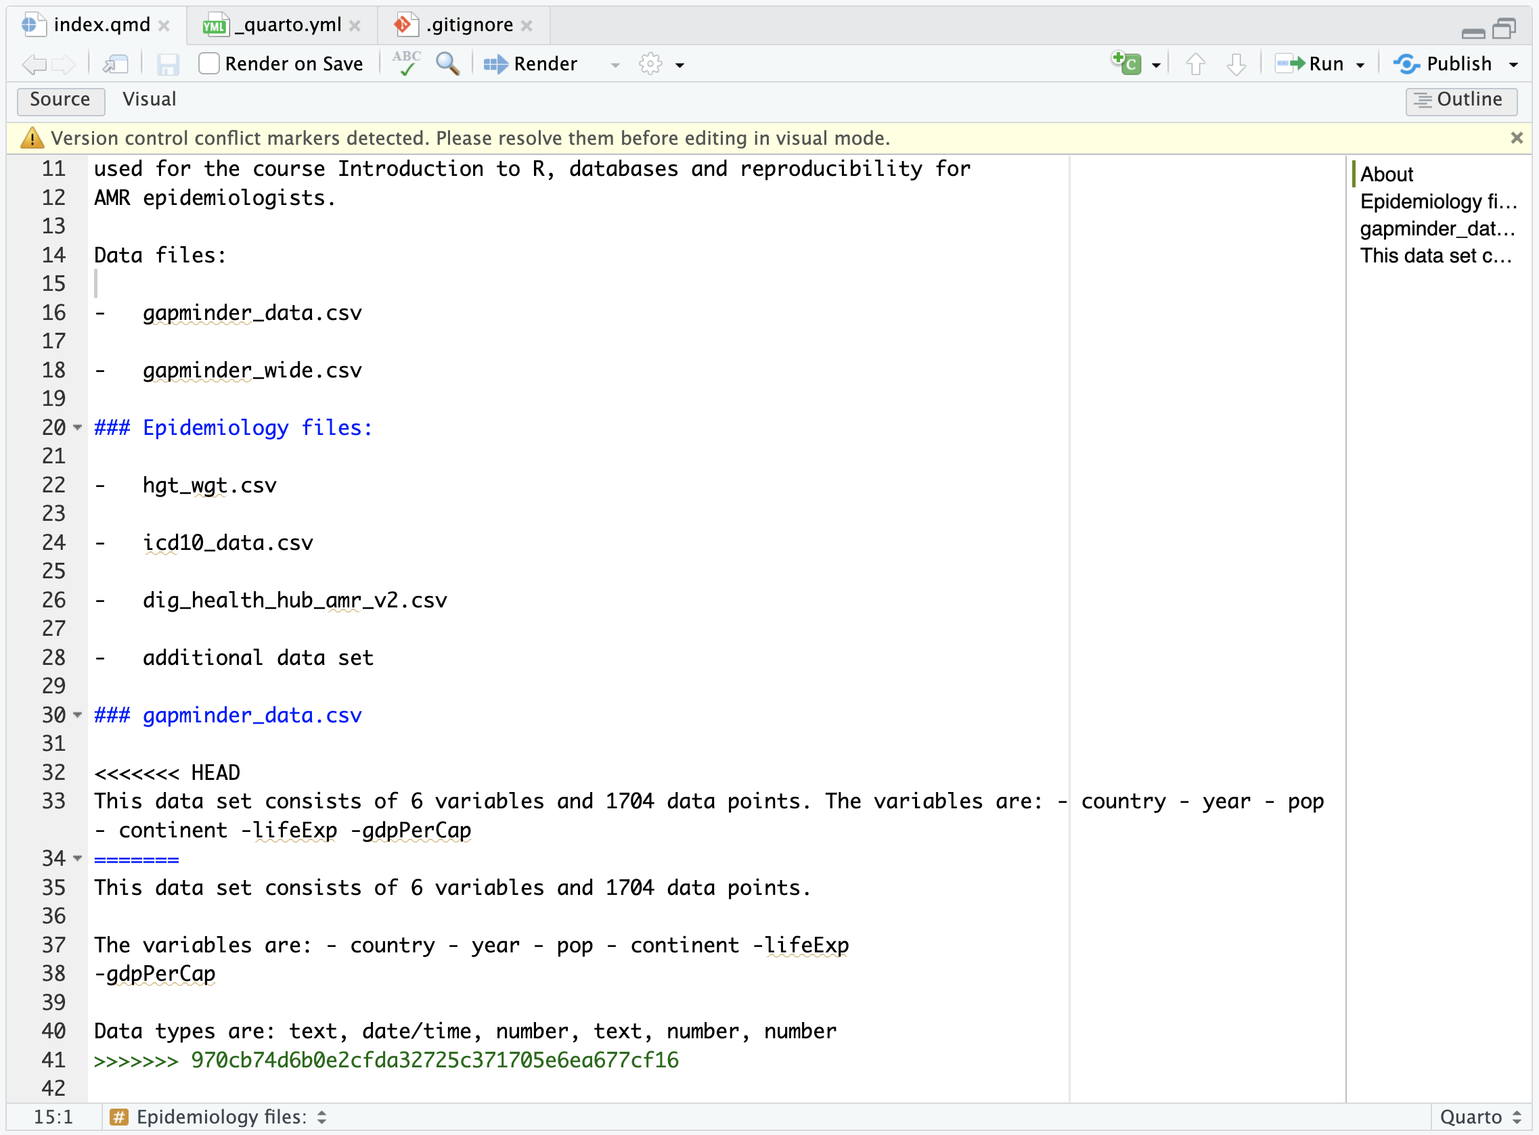Click the cursor position 15:1 indicator
1539x1135 pixels.
point(53,1117)
